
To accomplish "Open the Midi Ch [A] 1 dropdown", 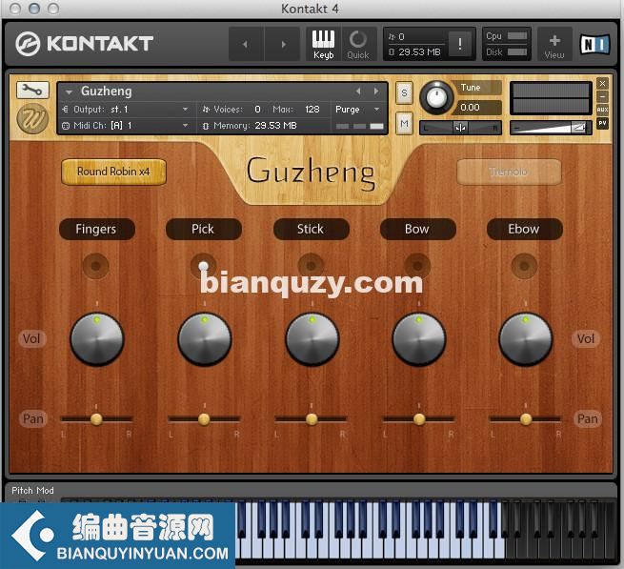I will [x=126, y=126].
